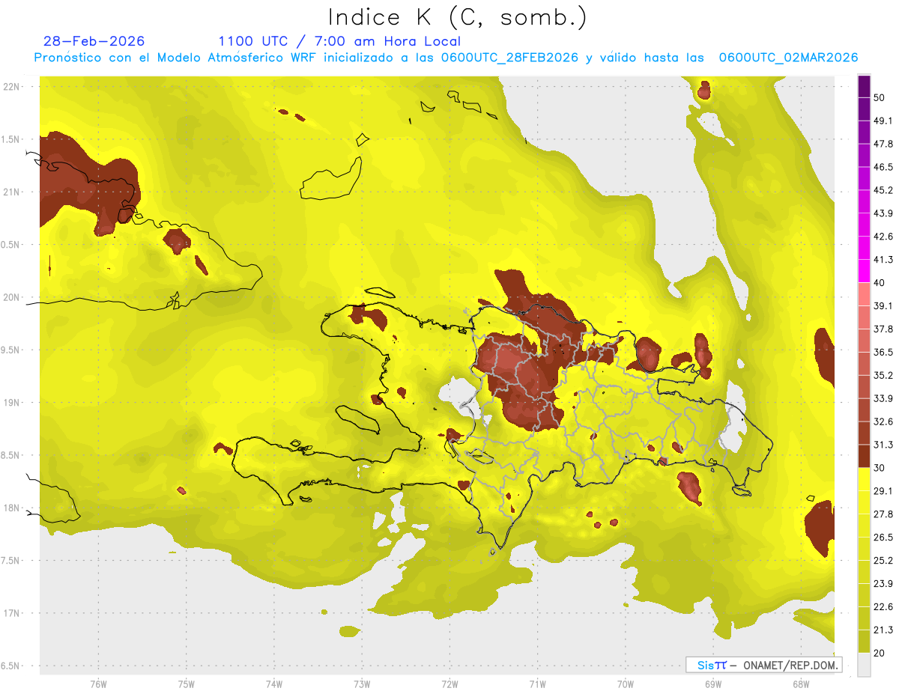Image resolution: width=899 pixels, height=694 pixels.
Task: Select the date '28-Feb-2026'
Action: [x=94, y=41]
